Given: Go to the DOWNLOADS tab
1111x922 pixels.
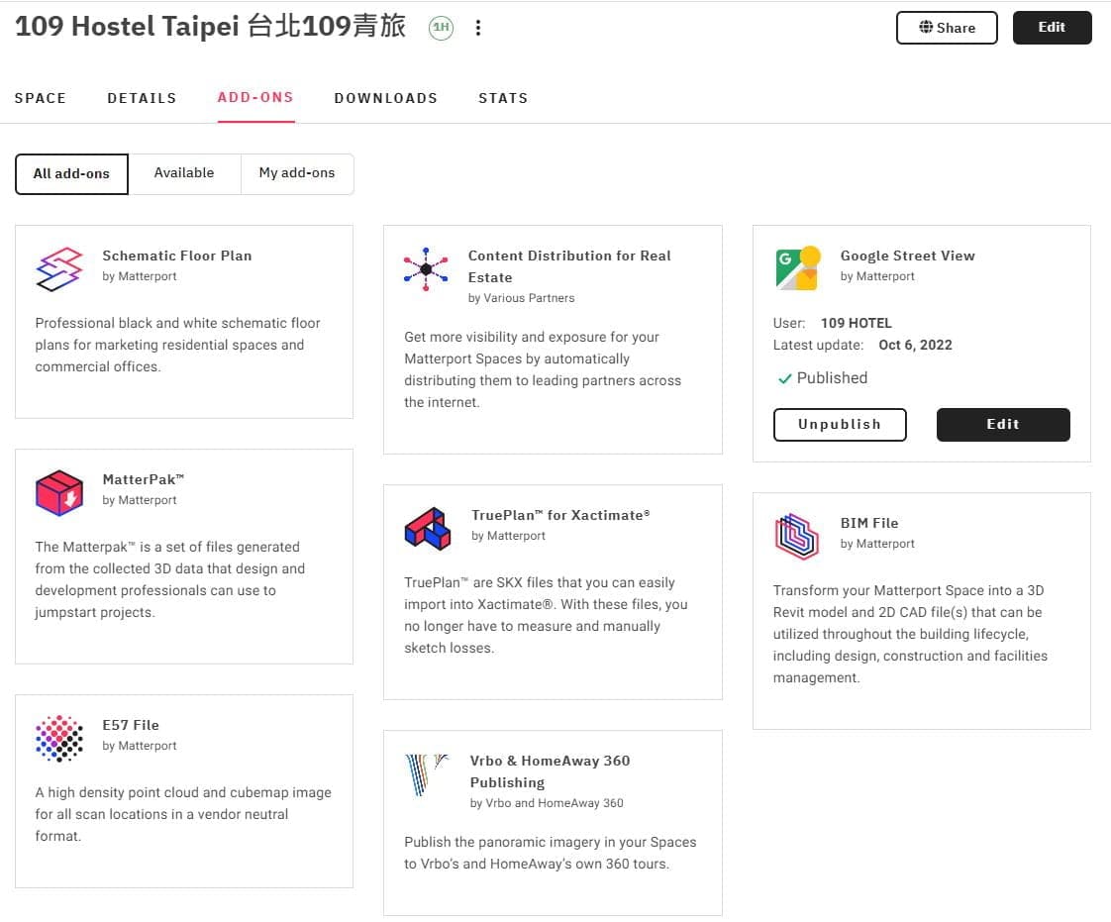Looking at the screenshot, I should [x=386, y=98].
